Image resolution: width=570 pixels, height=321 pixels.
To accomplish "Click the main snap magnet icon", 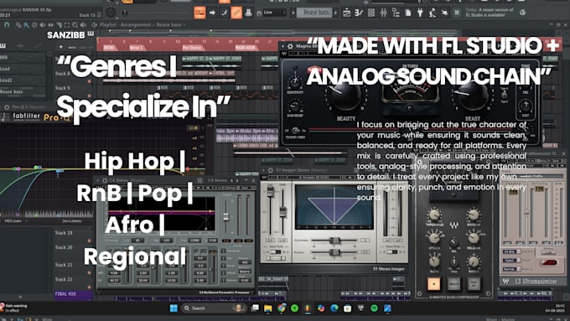I will [259, 13].
